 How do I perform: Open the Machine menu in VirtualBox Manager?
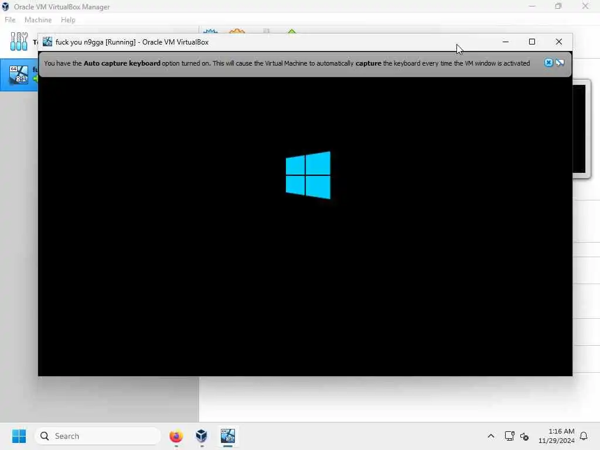38,20
